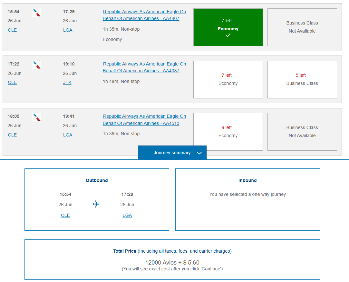The height and width of the screenshot is (282, 349).
Task: Click American Airlines logo on 18:05 flight
Action: [x=36, y=117]
